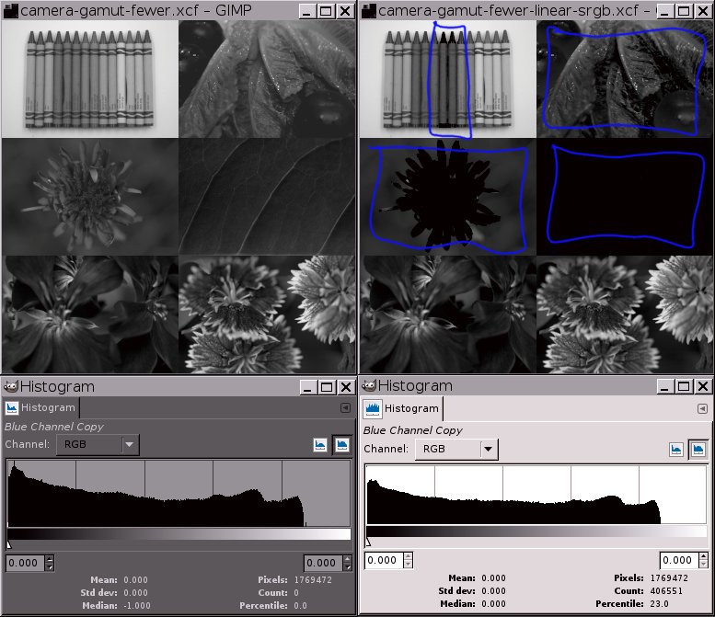715x617 pixels.
Task: Click the left histogram graph area
Action: pos(179,493)
